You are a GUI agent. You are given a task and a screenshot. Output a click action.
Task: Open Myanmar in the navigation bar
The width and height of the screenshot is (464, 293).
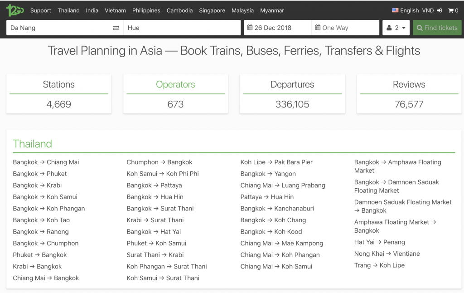(x=272, y=10)
